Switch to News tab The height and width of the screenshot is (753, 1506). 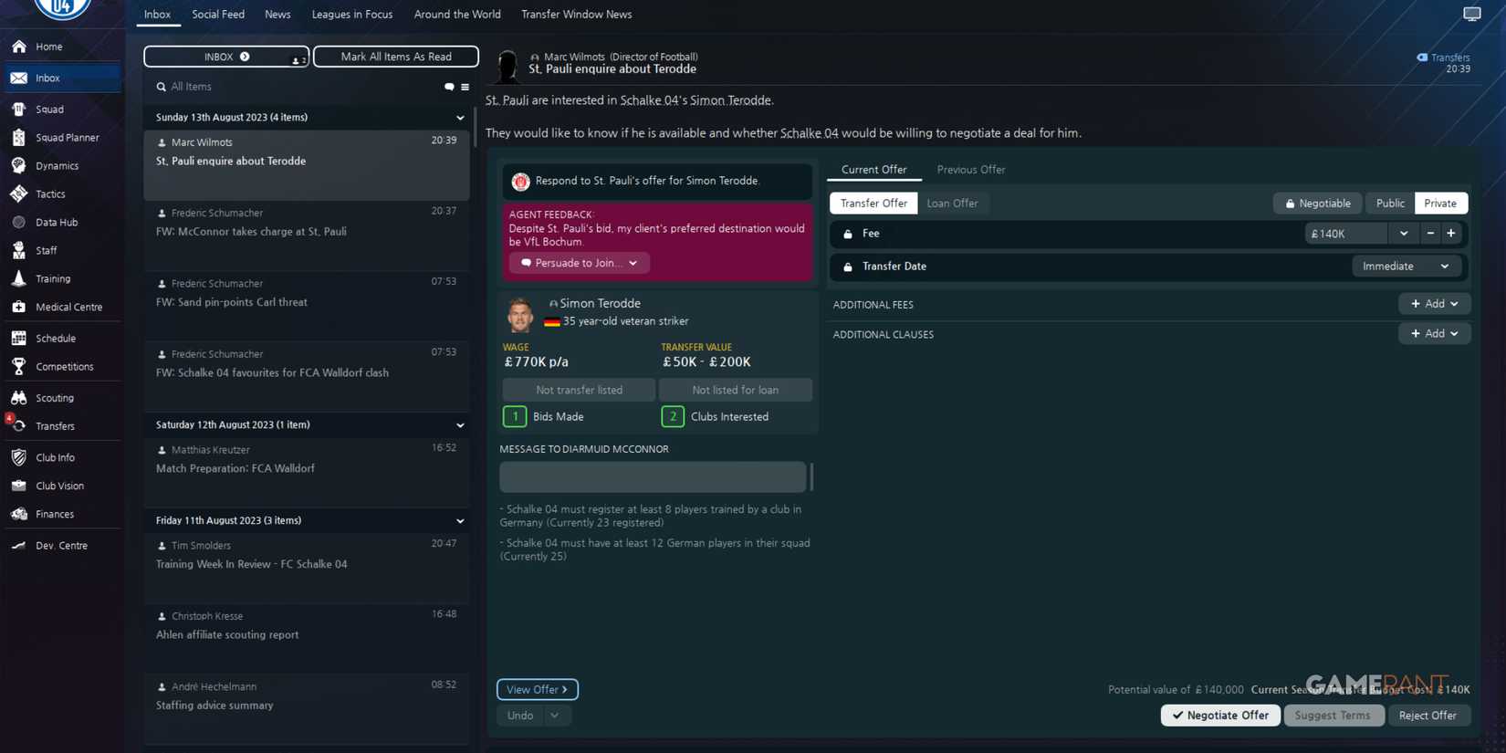277,15
